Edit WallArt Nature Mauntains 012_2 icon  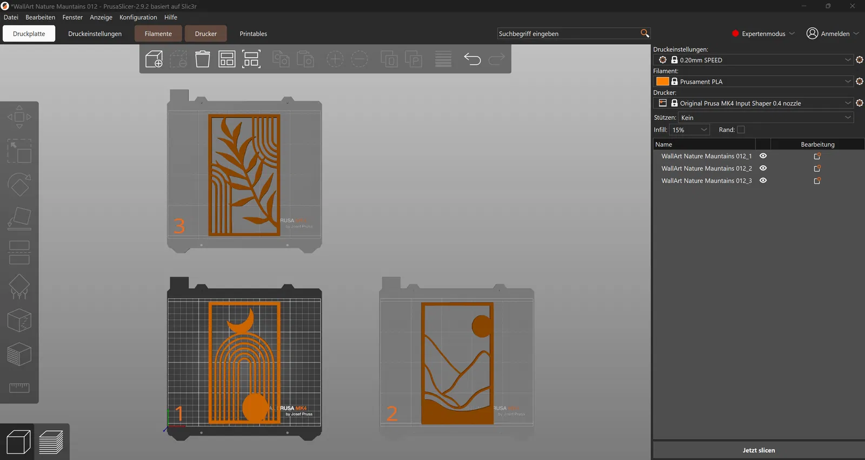coord(817,168)
